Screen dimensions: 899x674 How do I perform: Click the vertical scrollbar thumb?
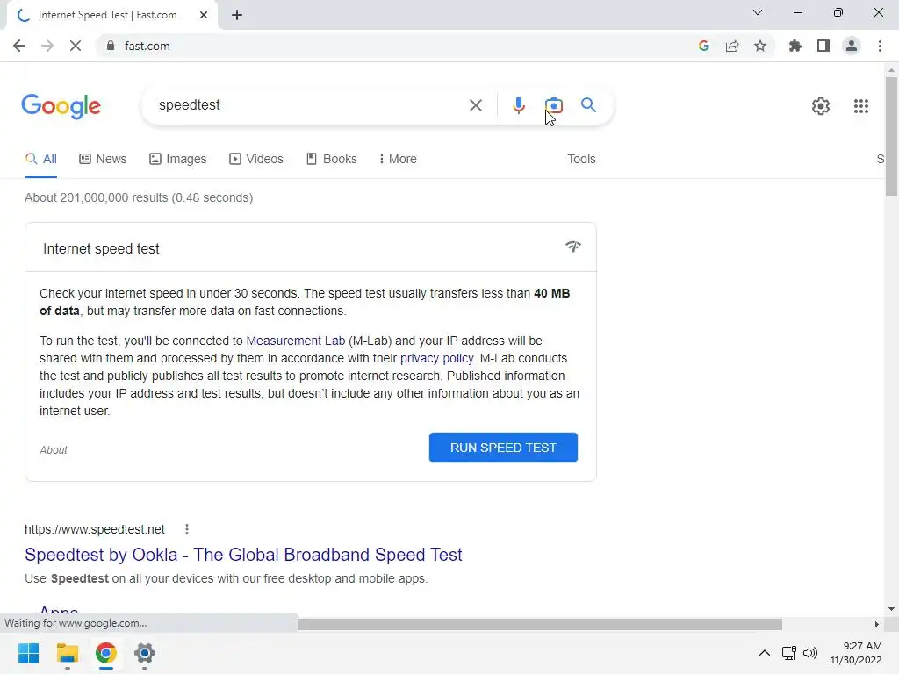[891, 136]
